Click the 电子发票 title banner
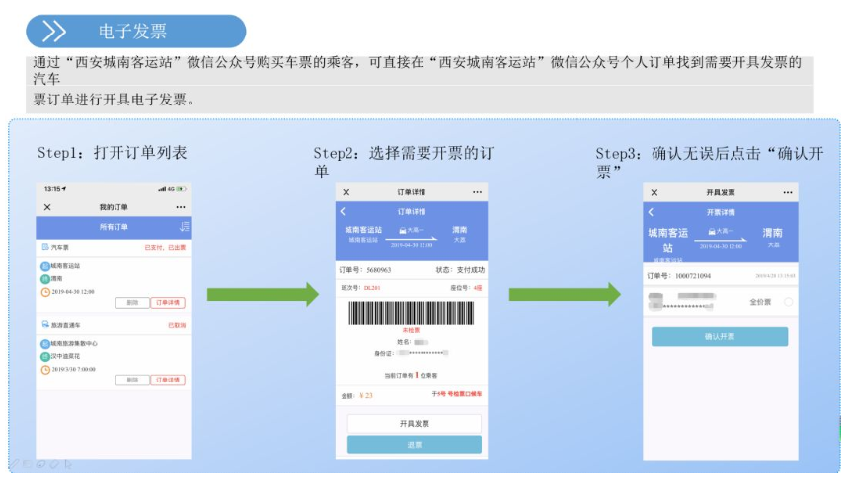This screenshot has width=846, height=486. [x=135, y=32]
